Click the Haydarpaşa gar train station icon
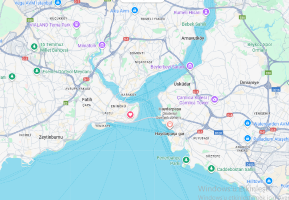The height and width of the screenshot is (200, 289). (x=169, y=125)
